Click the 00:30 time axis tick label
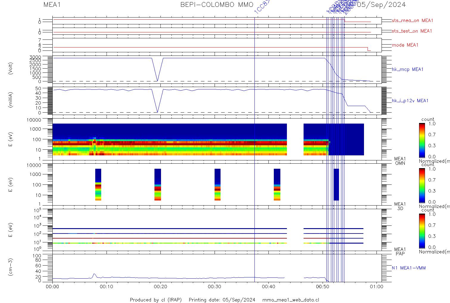 (214, 287)
